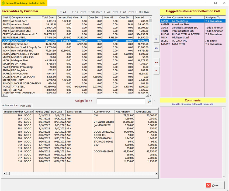
Task: Click receivables horizontal scroll right arrow
Action: [x=147, y=95]
